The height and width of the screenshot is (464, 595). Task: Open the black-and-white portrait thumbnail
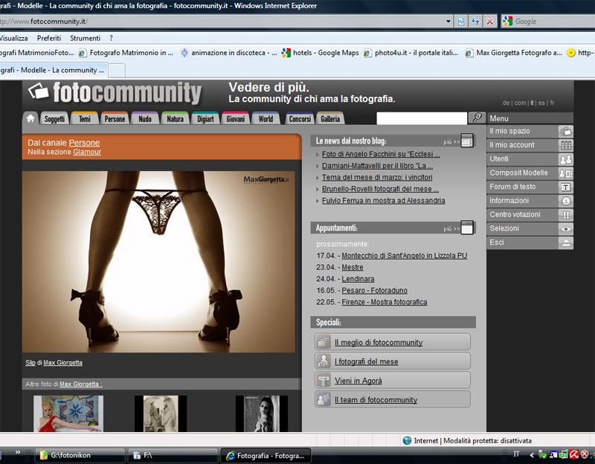[262, 413]
